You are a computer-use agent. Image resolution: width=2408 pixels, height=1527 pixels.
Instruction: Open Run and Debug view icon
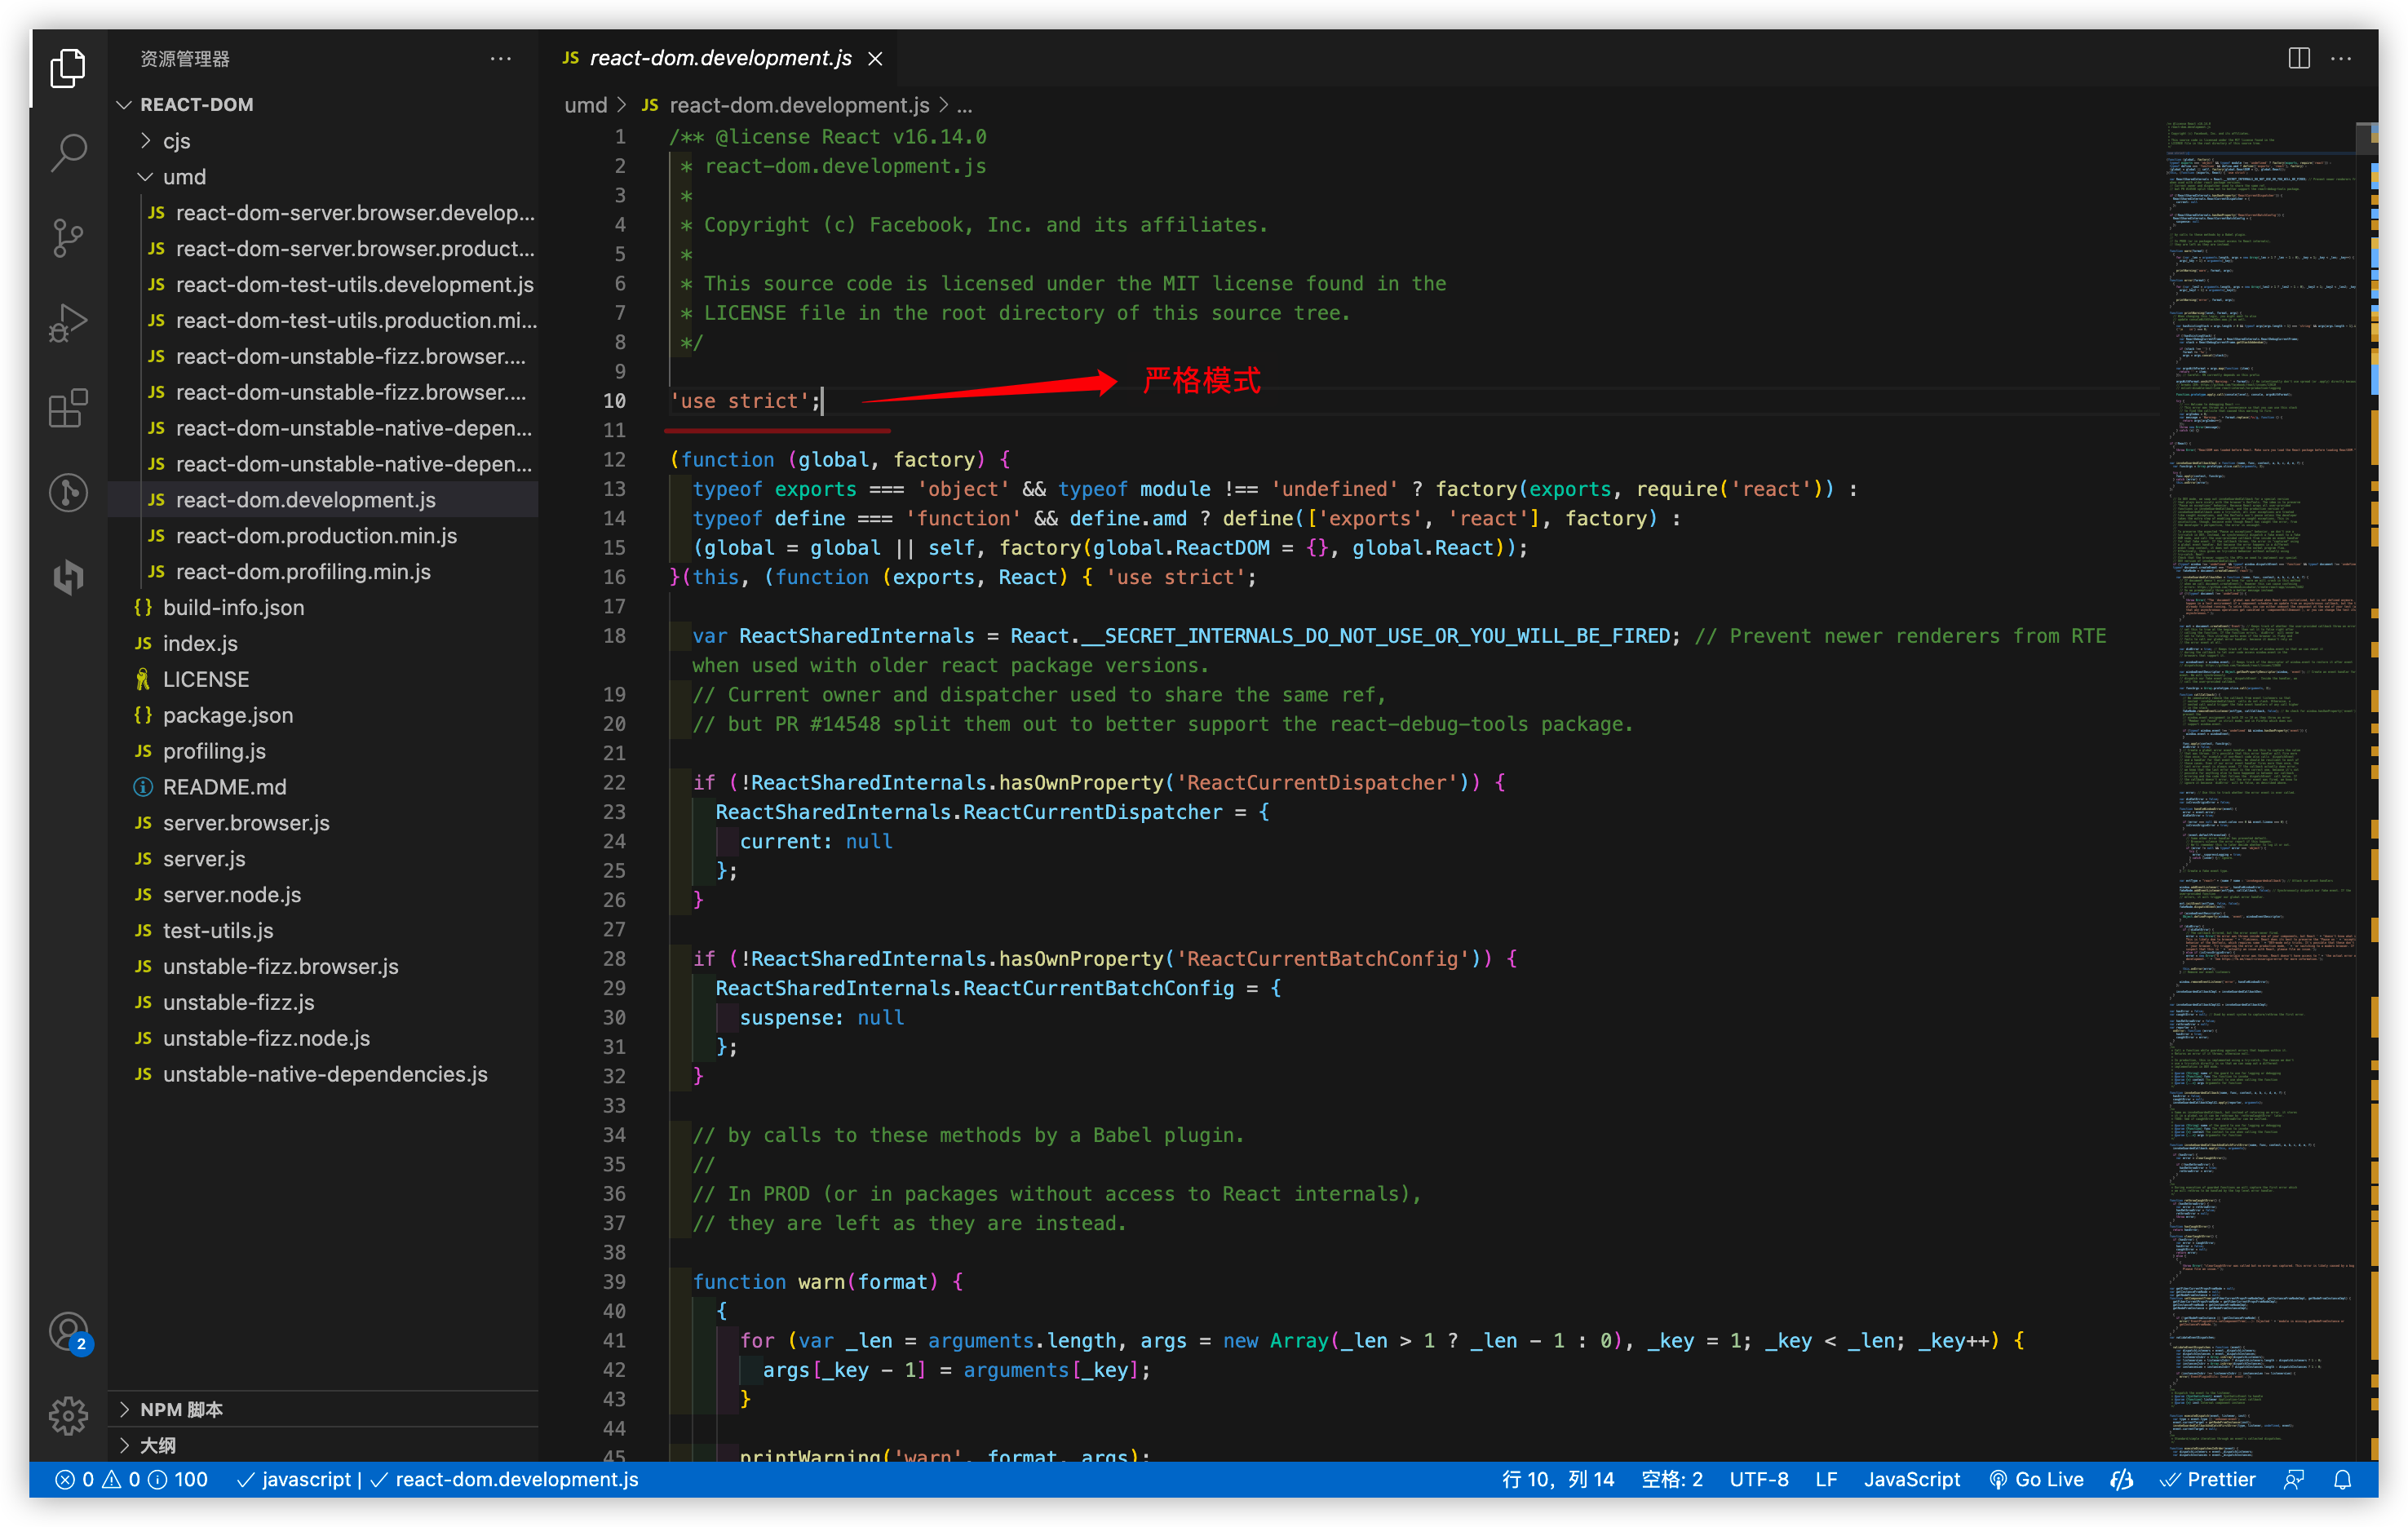pyautogui.click(x=68, y=323)
